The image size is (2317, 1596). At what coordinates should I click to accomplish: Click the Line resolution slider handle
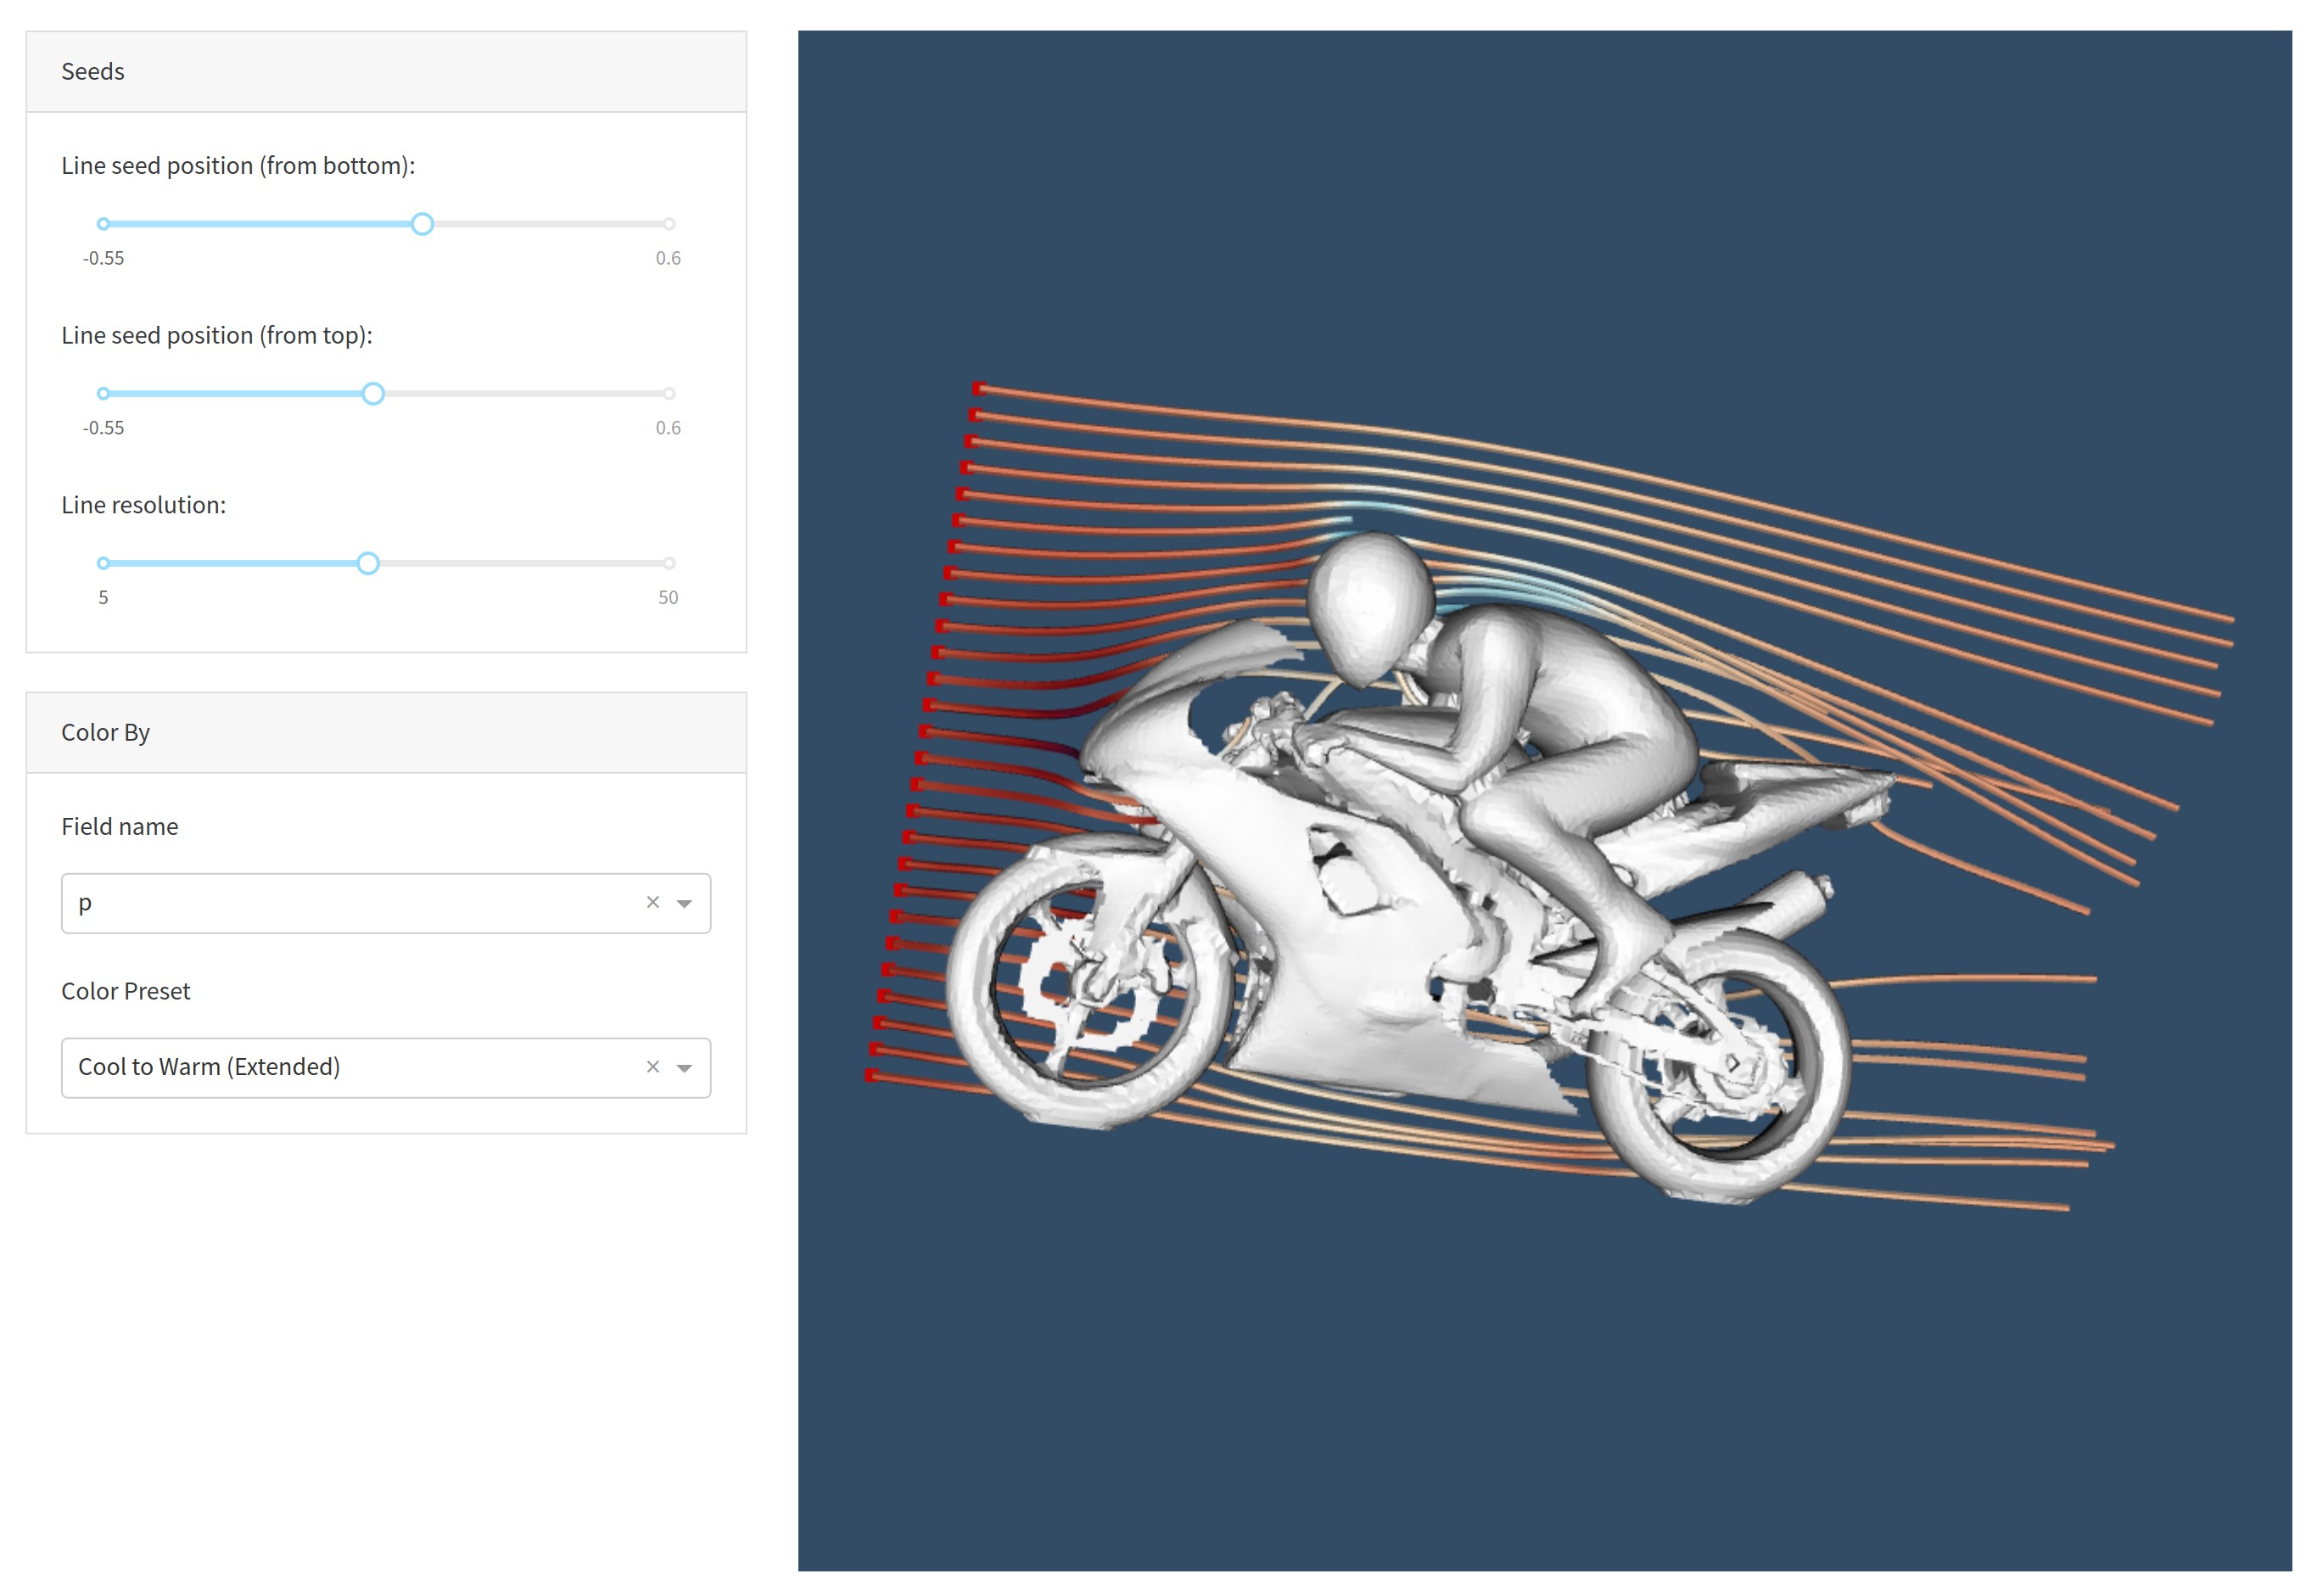pyautogui.click(x=368, y=563)
